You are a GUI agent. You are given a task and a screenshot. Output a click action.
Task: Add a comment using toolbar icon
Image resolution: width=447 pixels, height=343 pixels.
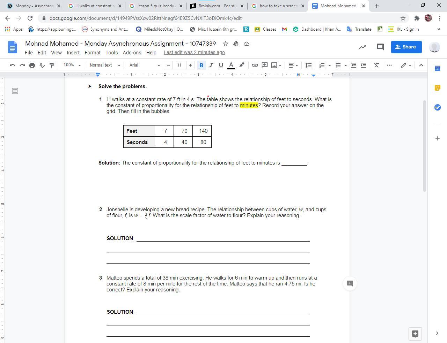tap(265, 65)
